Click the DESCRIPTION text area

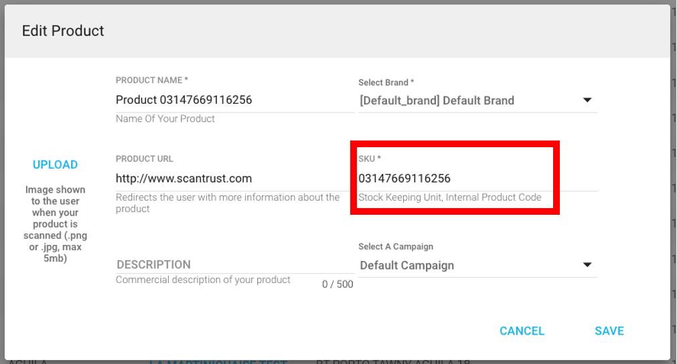click(x=234, y=264)
